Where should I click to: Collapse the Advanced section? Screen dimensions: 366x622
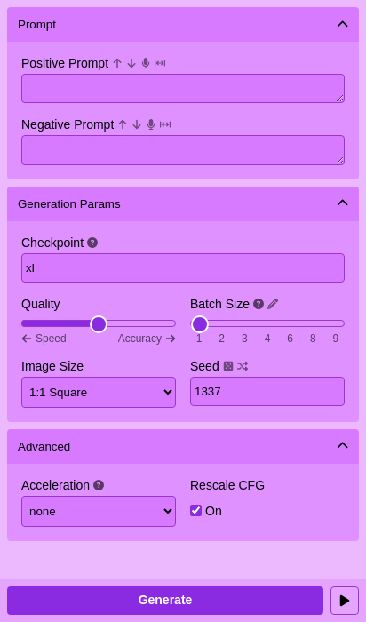tap(342, 445)
